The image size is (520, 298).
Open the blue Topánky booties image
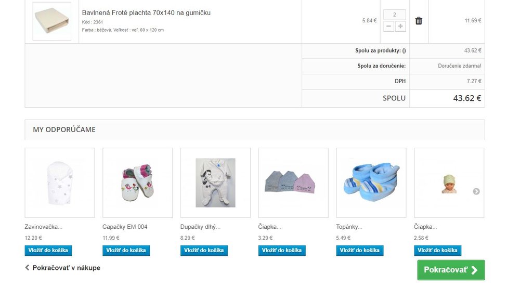[371, 183]
